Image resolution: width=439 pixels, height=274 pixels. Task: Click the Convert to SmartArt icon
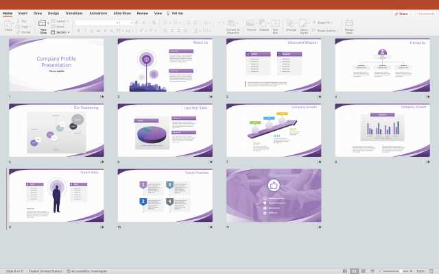[x=233, y=25]
